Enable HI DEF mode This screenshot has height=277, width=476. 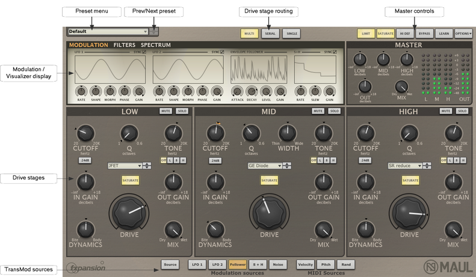pyautogui.click(x=404, y=34)
